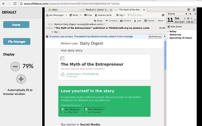Enable Automatically fit to browser window
This screenshot has height=126, width=202.
pyautogui.click(x=5, y=90)
